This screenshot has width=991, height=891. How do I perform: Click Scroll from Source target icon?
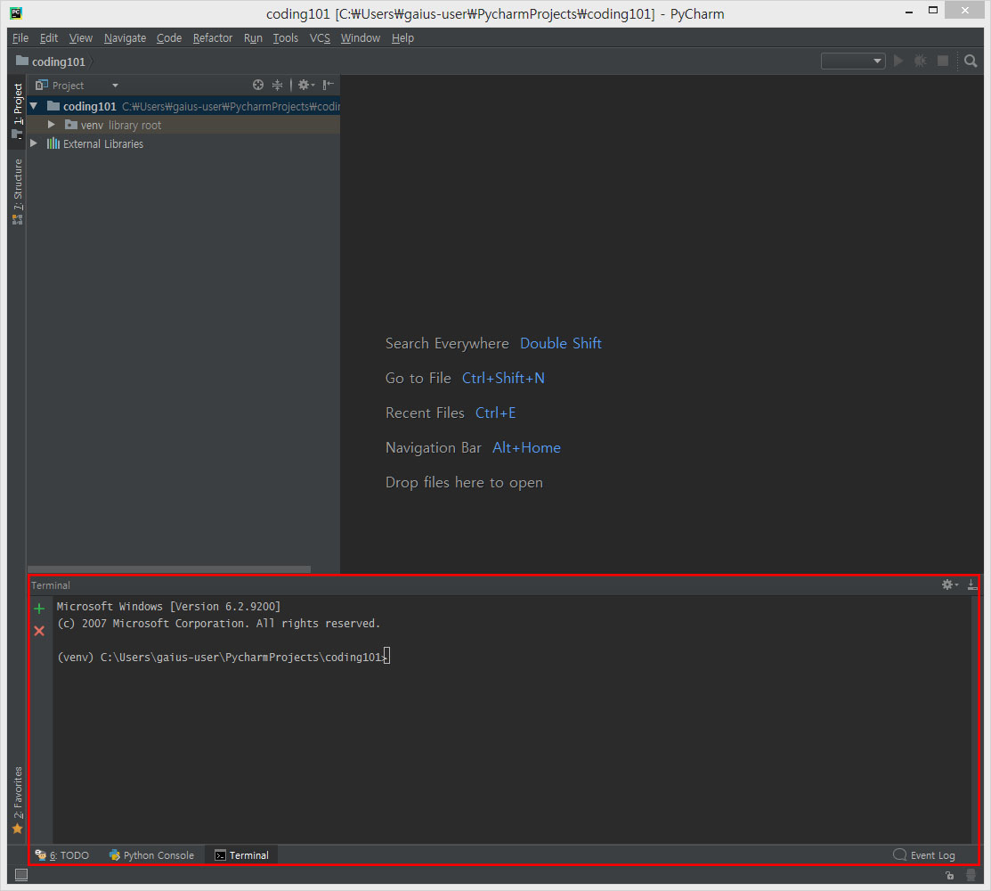coord(258,85)
